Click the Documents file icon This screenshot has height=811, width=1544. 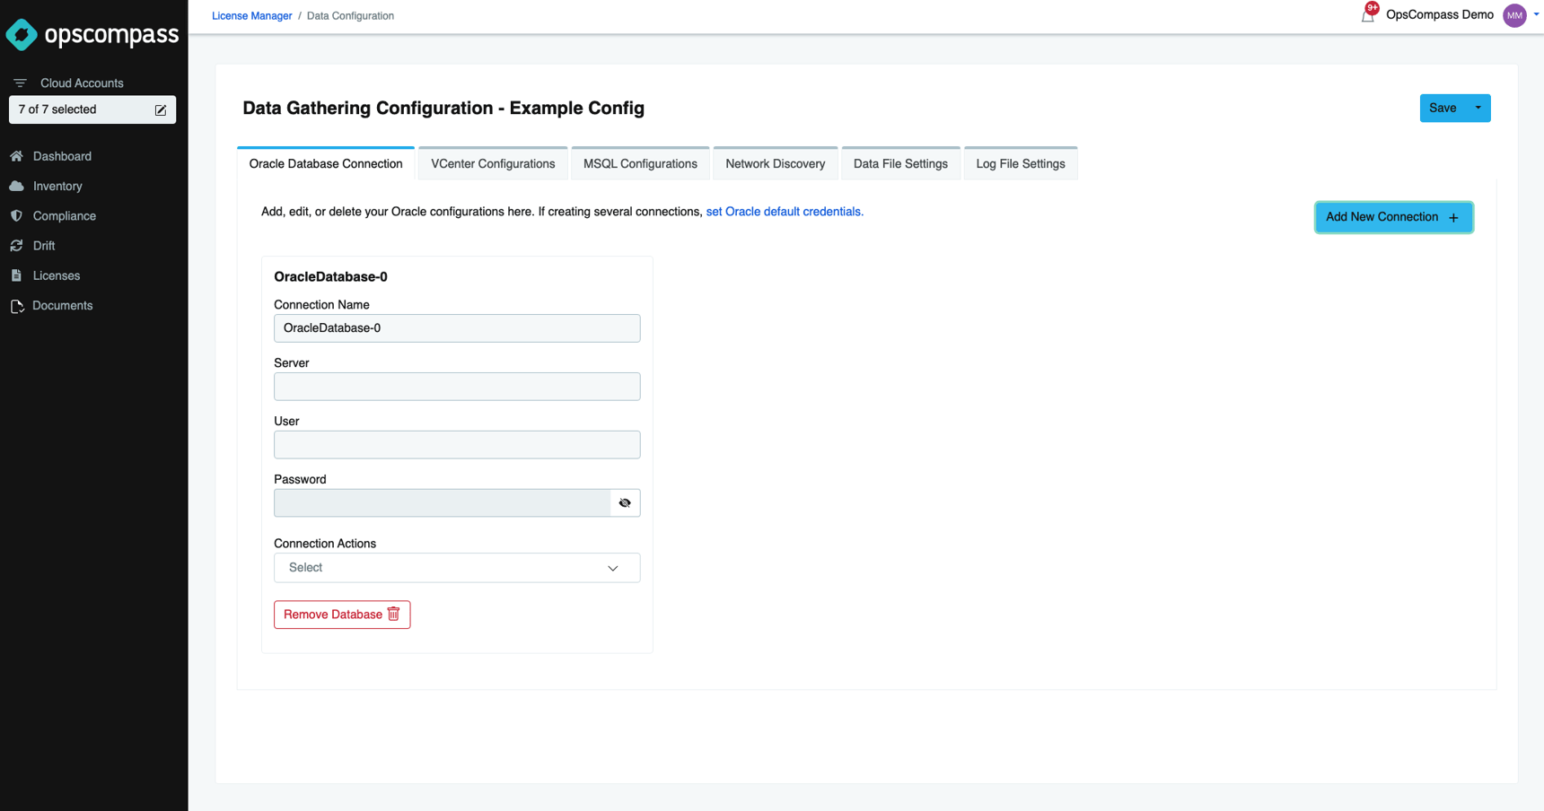[x=16, y=306]
